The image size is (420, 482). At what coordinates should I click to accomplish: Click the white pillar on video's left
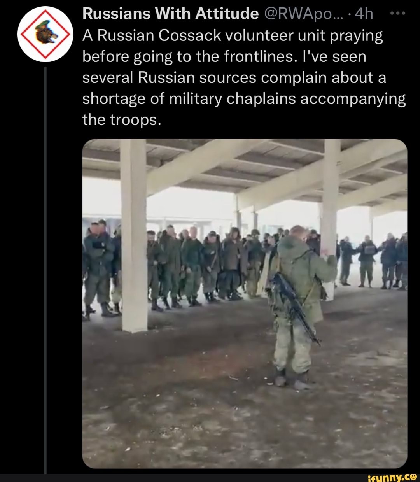tap(134, 235)
